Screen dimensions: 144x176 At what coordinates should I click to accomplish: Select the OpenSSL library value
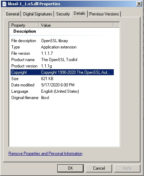(54, 41)
